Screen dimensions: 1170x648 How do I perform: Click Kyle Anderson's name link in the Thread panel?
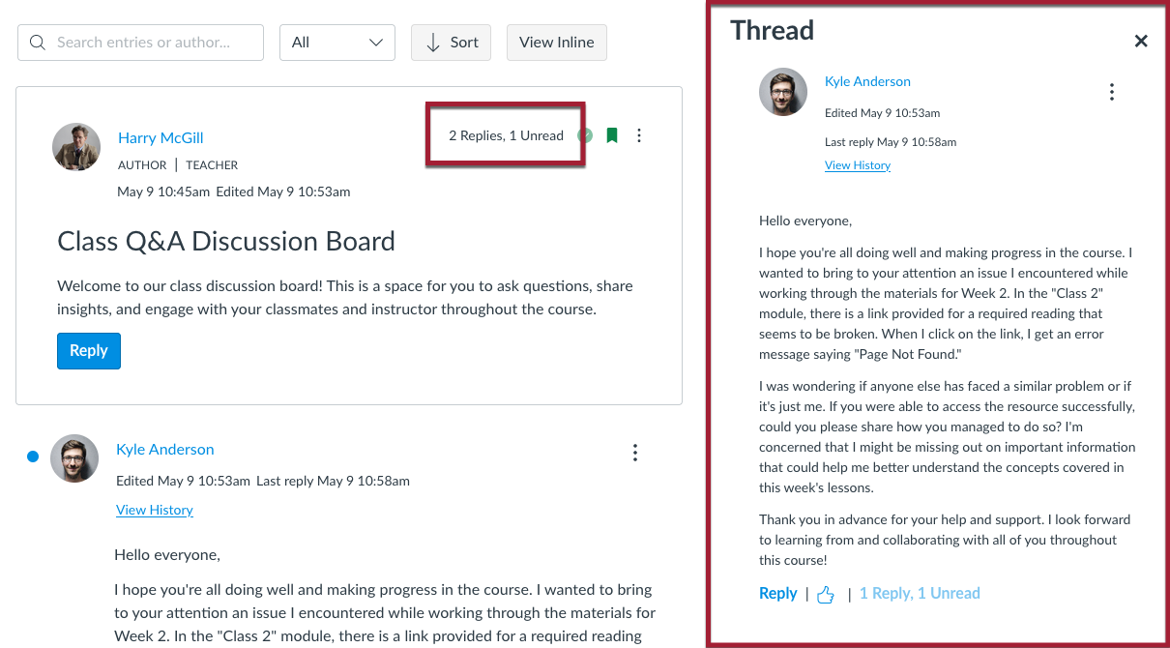[866, 81]
